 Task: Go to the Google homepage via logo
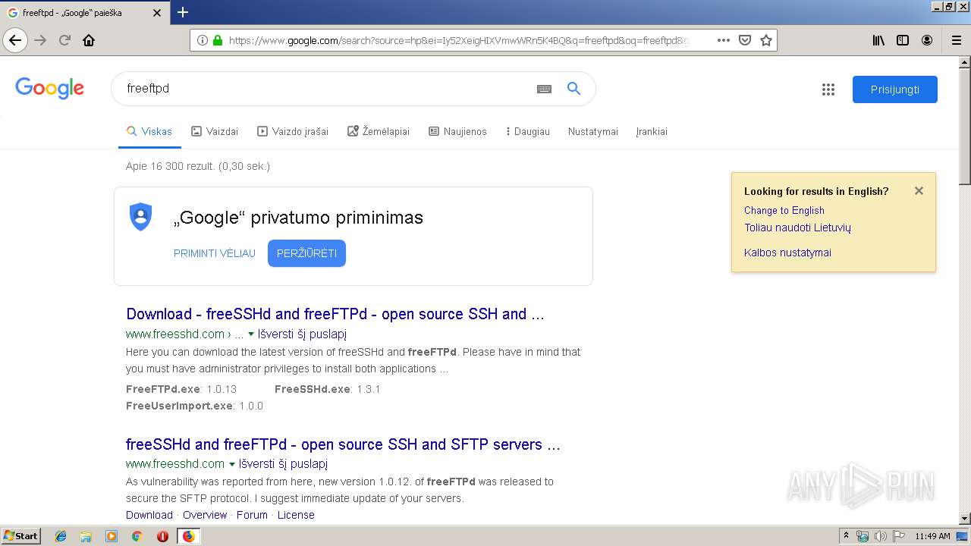[x=49, y=89]
